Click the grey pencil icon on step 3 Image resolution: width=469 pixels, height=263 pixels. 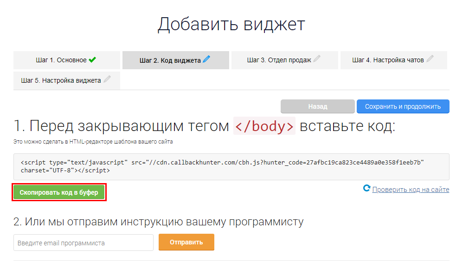point(317,59)
